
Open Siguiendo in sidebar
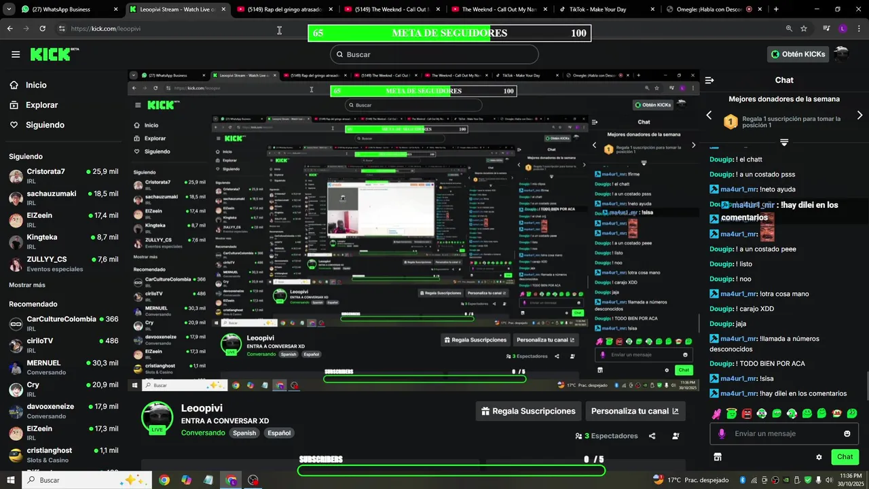[37, 125]
